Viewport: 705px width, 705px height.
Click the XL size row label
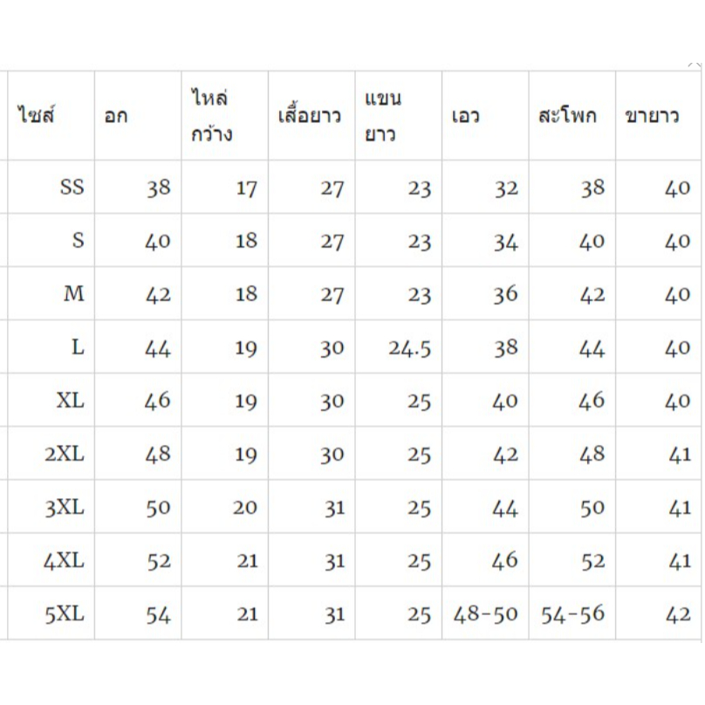pos(70,400)
